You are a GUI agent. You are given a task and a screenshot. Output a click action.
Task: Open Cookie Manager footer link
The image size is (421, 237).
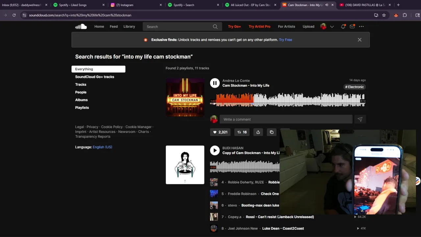[138, 127]
